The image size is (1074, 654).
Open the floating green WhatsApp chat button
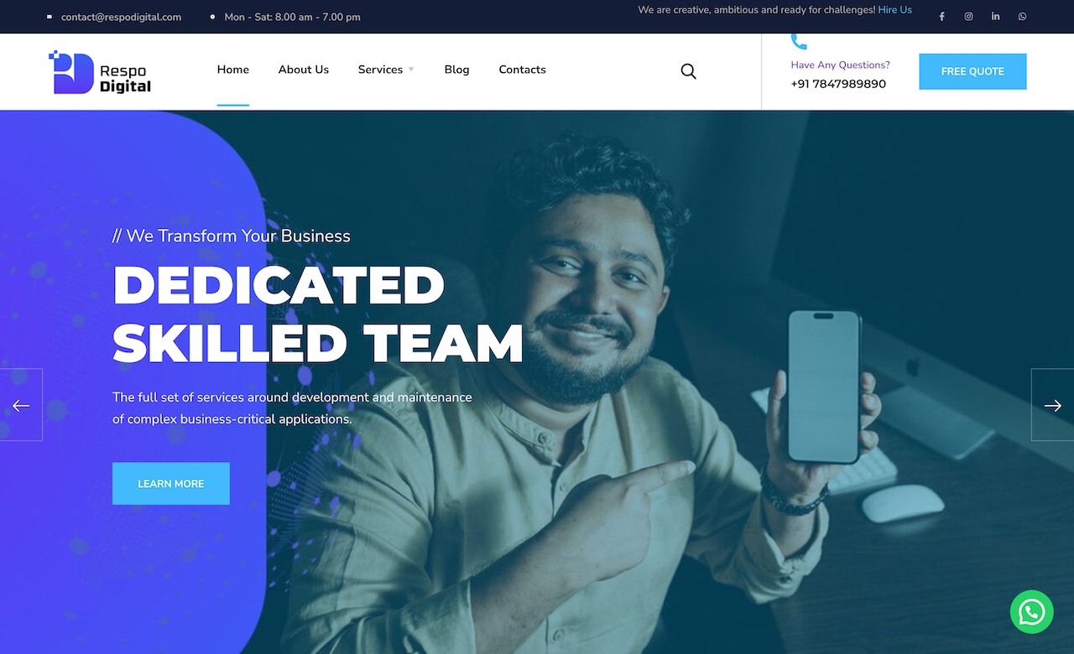click(1031, 612)
